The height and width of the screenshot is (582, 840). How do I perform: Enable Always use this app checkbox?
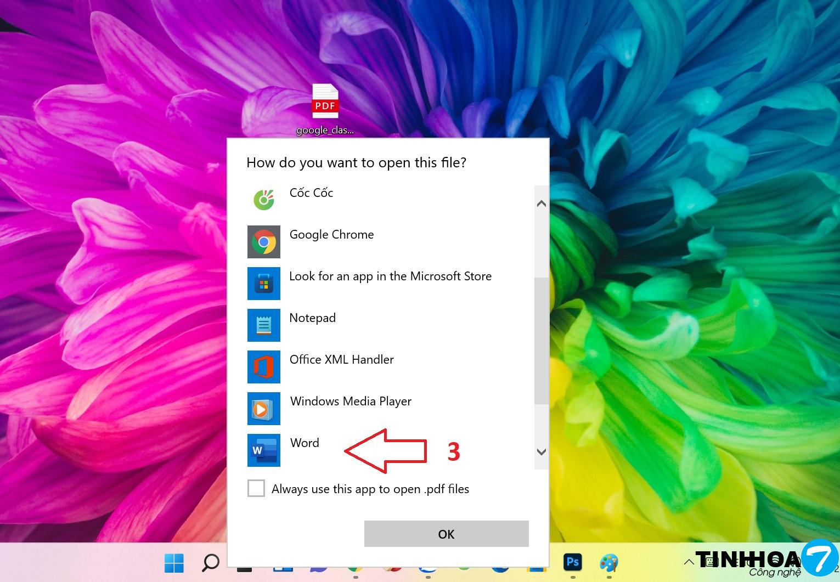click(256, 488)
